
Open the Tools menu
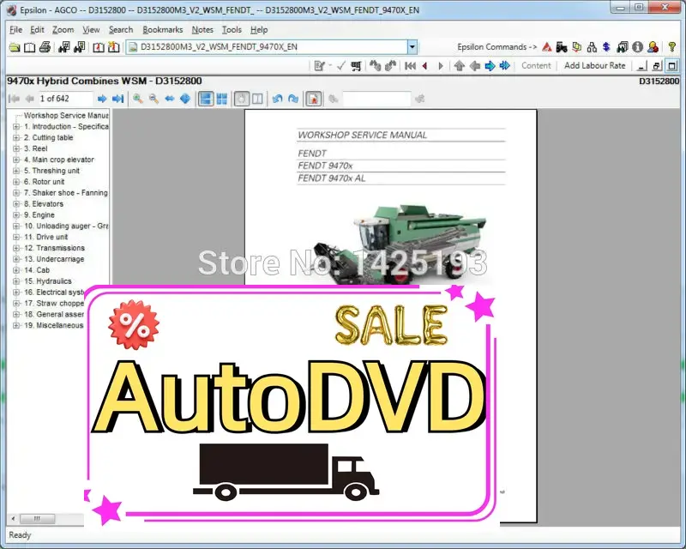pyautogui.click(x=232, y=30)
